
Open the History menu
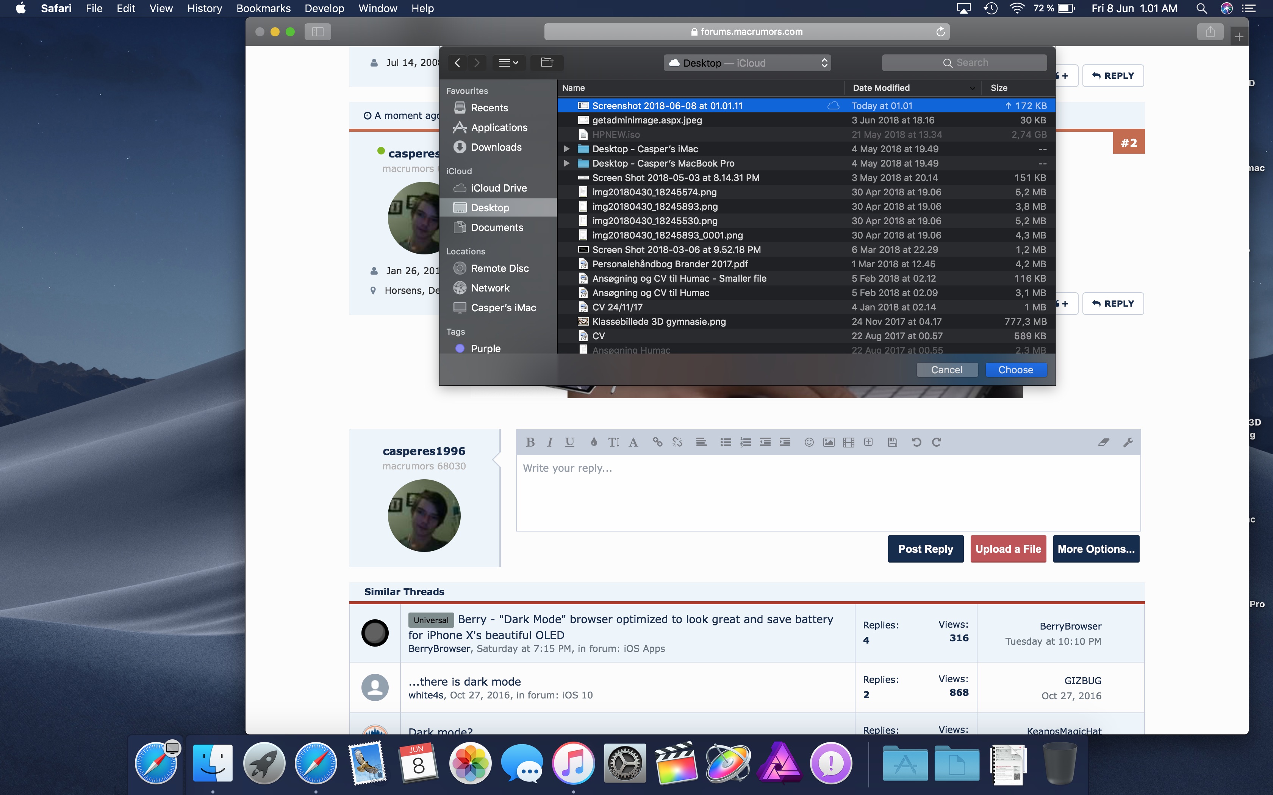(x=205, y=8)
